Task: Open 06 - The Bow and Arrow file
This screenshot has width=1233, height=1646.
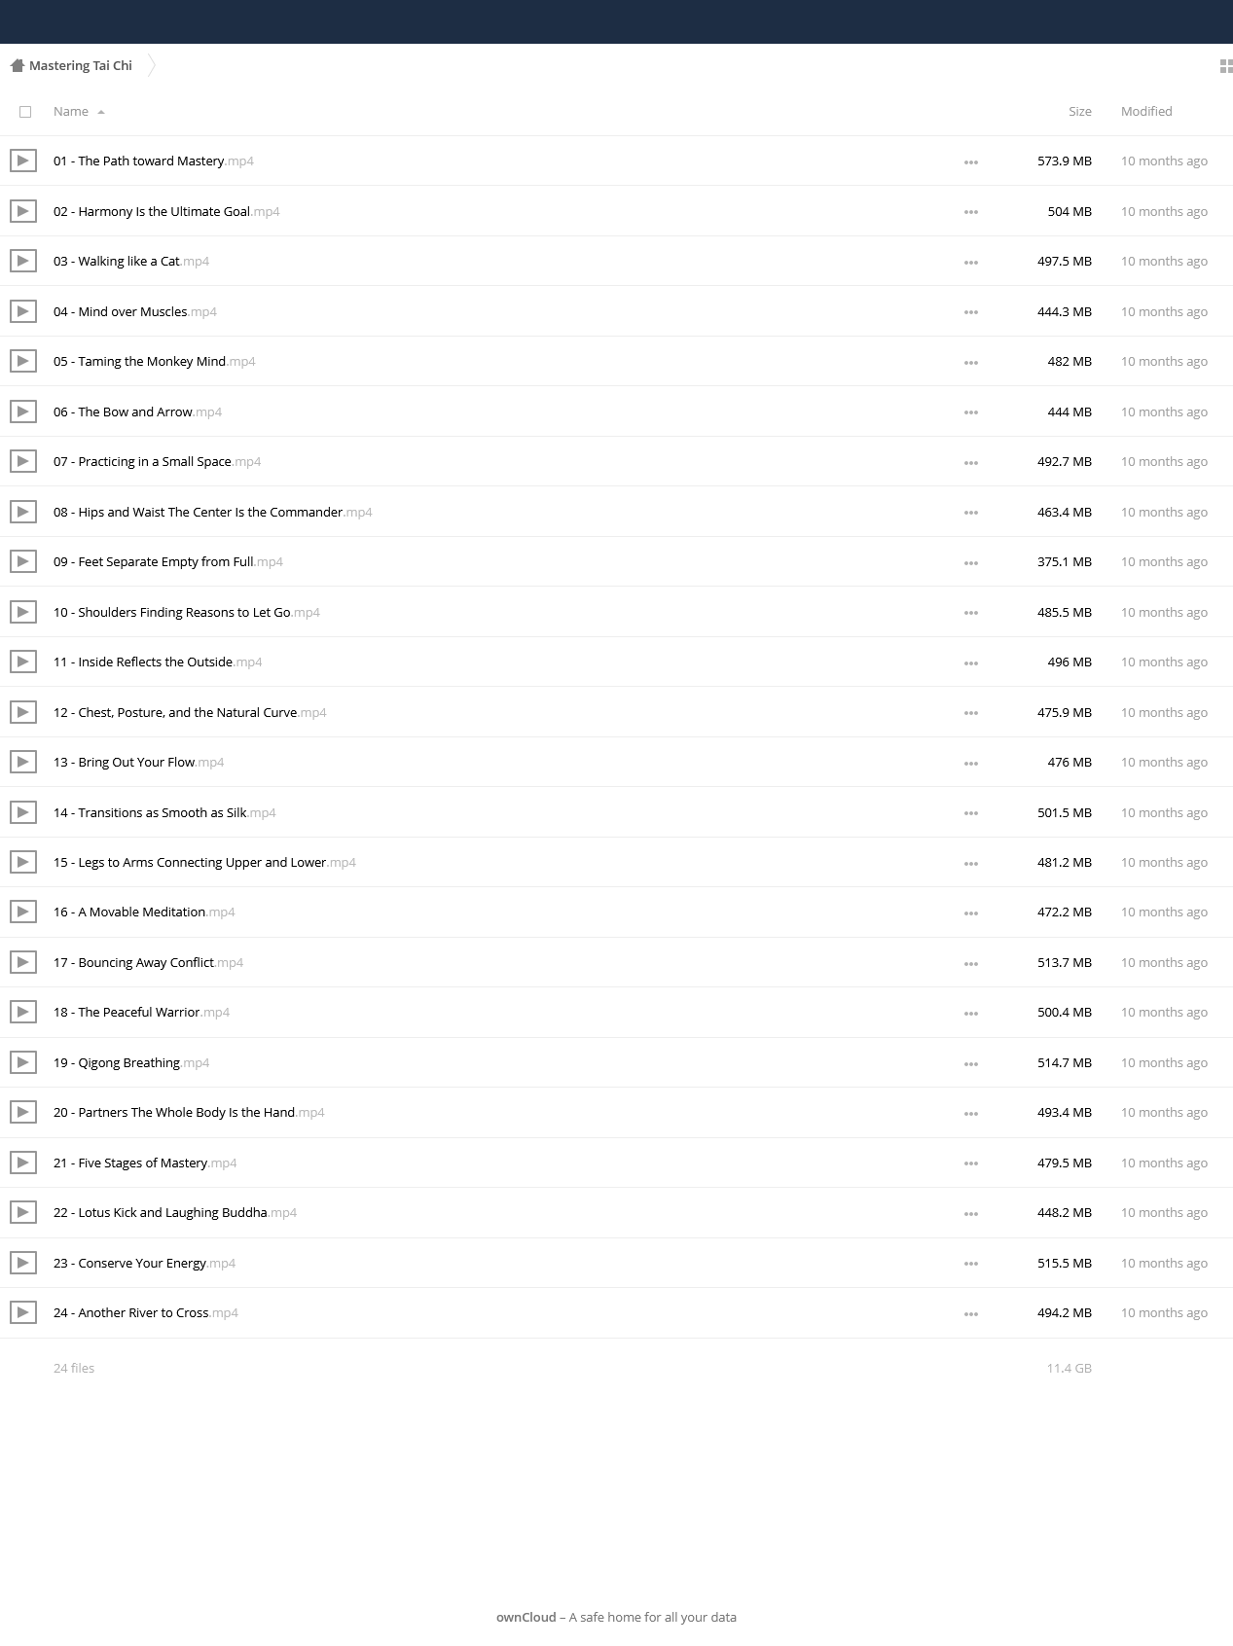Action: tap(137, 412)
